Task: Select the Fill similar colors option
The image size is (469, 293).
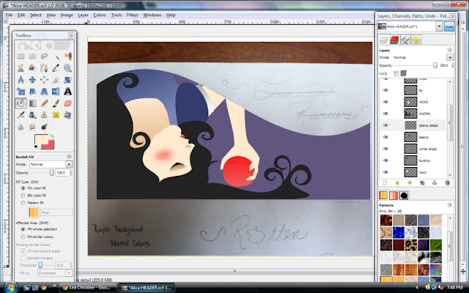Action: (x=23, y=237)
